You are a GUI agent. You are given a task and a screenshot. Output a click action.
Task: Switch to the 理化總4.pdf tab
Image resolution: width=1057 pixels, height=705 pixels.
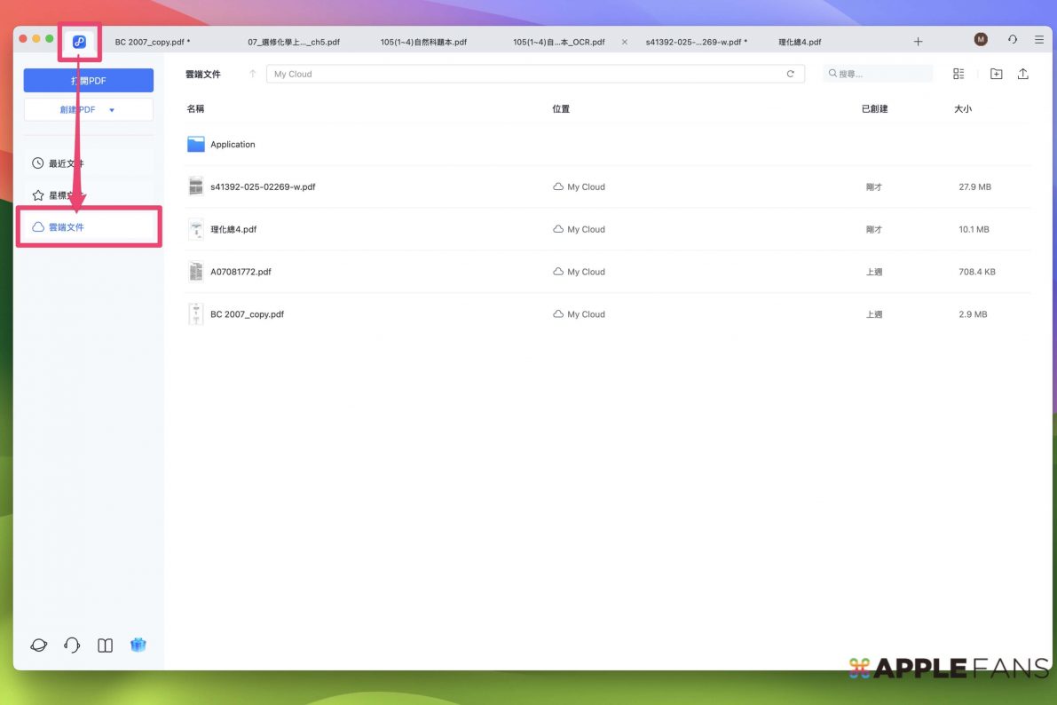point(800,42)
